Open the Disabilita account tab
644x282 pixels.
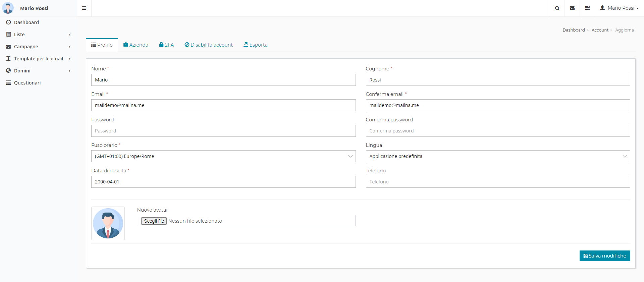click(209, 45)
